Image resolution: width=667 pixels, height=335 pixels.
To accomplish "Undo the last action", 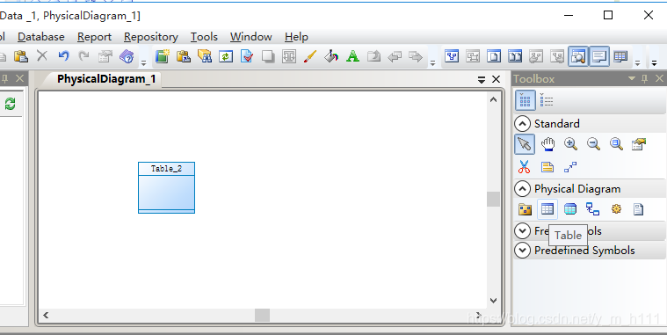I will pyautogui.click(x=63, y=55).
